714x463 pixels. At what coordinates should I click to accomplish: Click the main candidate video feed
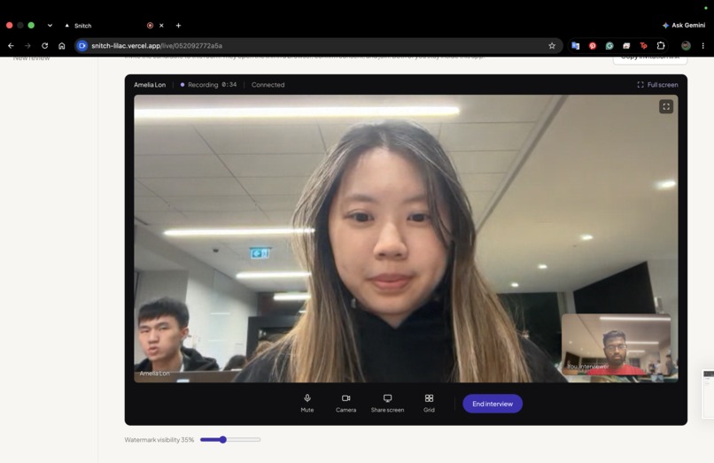(406, 238)
